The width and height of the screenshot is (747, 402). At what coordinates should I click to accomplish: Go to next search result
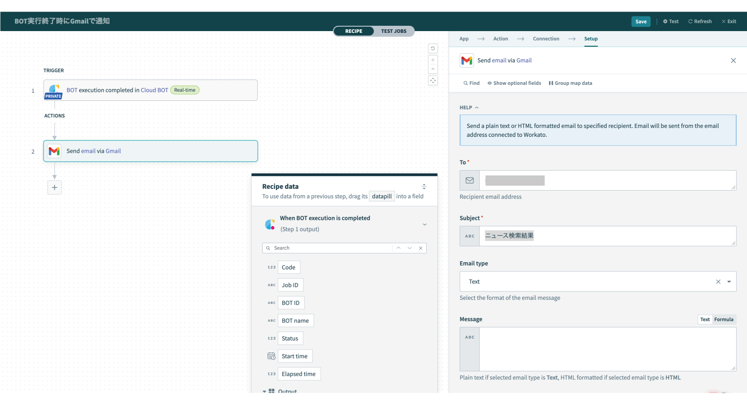[410, 248]
